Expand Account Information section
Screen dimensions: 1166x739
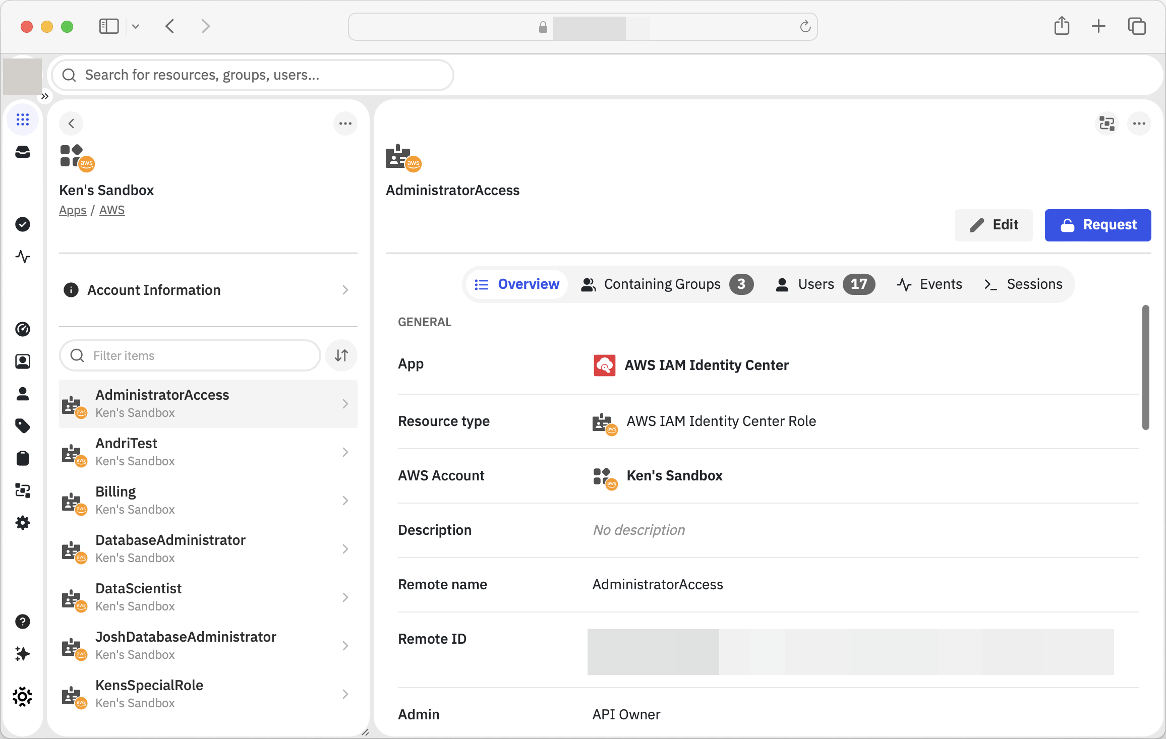[208, 290]
